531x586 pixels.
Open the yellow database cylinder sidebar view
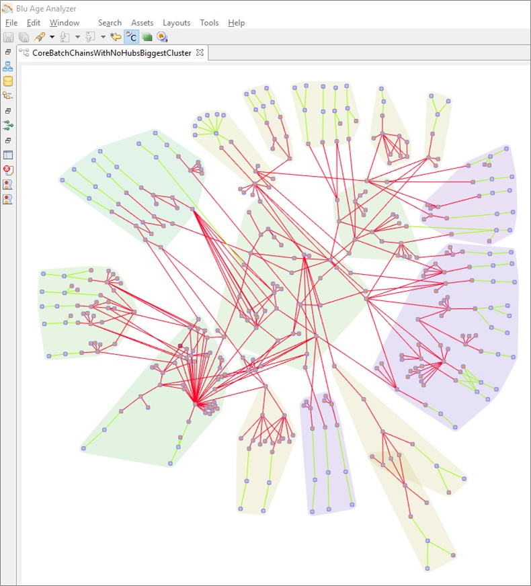tap(8, 81)
